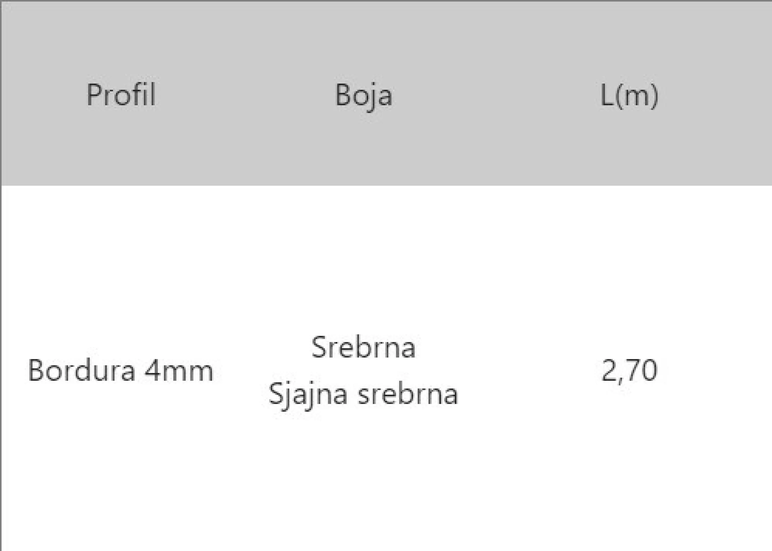Click the Profil column header
772x551 pixels.
click(x=121, y=95)
